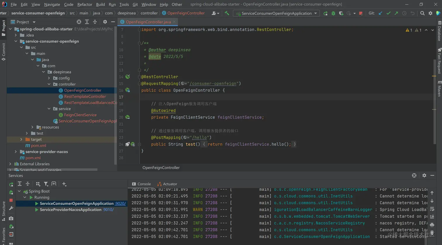Open the ServiceConsumerOpenFeignApplication run configuration dropdown
This screenshot has height=245, width=442.
click(276, 13)
